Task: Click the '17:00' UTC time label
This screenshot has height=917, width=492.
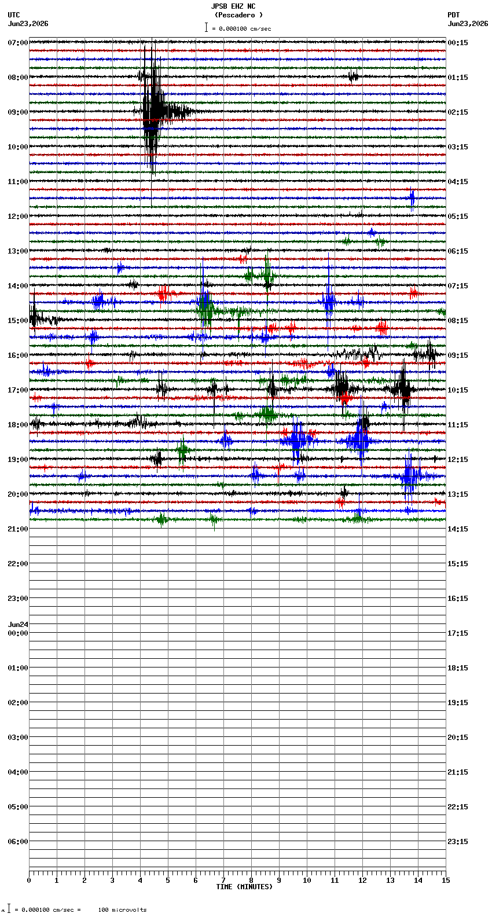Action: (18, 390)
